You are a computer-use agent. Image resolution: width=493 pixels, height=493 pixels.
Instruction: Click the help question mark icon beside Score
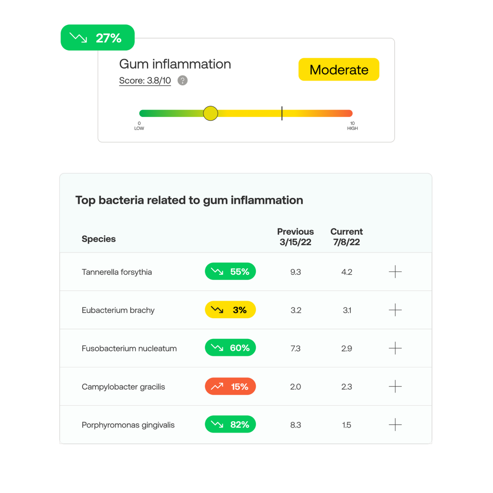pyautogui.click(x=182, y=81)
